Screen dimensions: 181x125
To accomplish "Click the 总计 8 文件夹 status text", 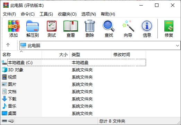I will pos(112,121).
